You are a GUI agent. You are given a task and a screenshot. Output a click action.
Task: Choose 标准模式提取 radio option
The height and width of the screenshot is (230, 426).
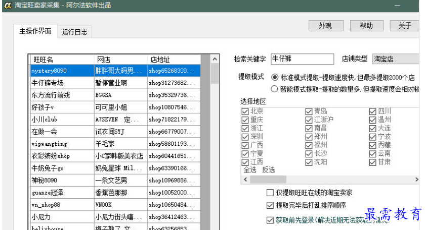275,78
